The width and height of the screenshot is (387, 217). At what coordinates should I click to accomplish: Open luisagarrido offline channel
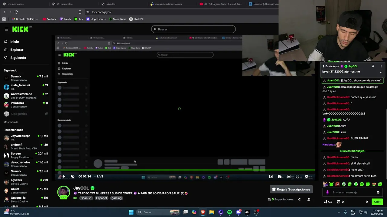(26, 114)
